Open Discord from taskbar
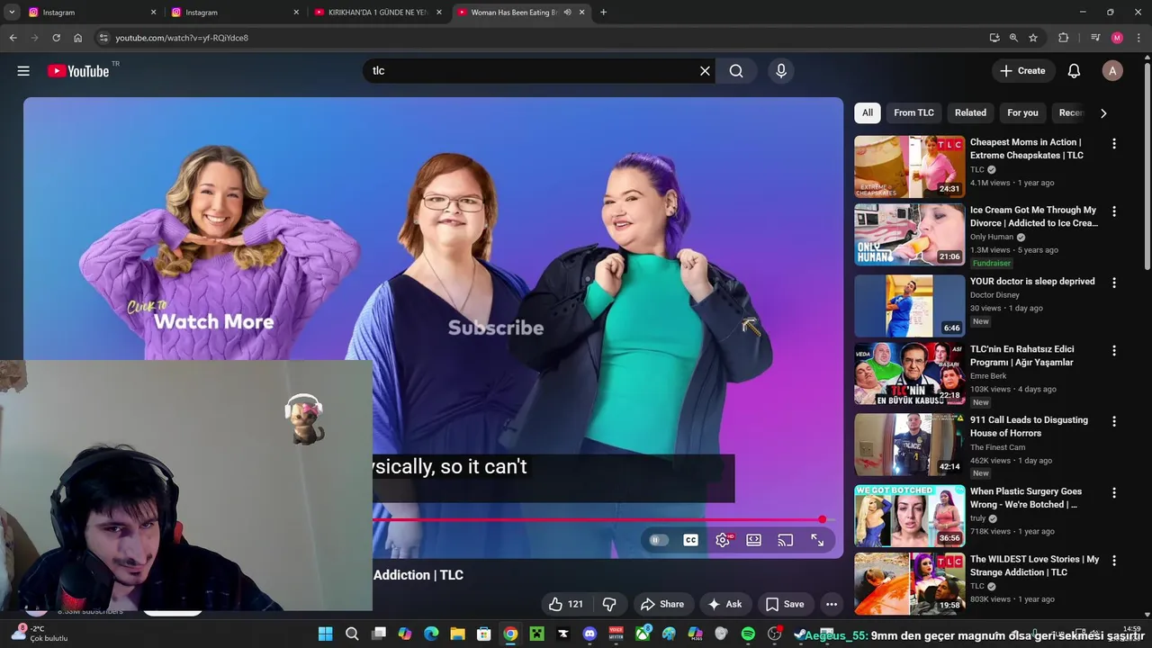 coord(589,634)
